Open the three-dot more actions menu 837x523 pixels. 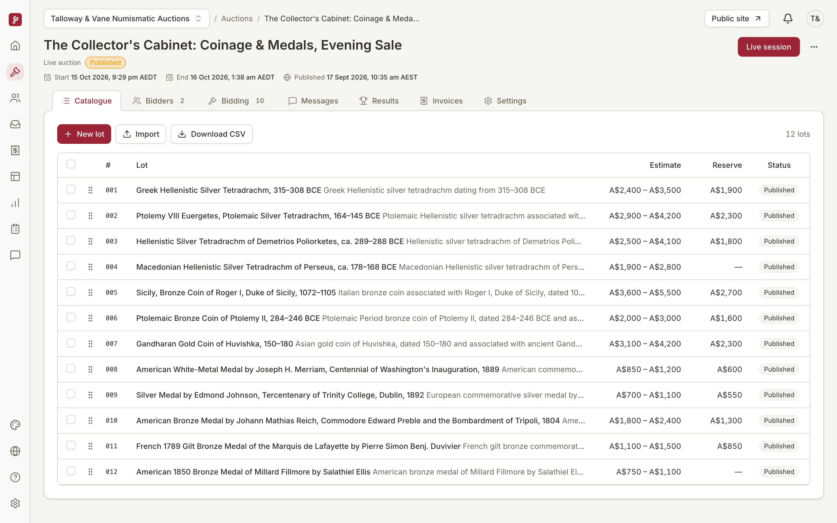[814, 47]
